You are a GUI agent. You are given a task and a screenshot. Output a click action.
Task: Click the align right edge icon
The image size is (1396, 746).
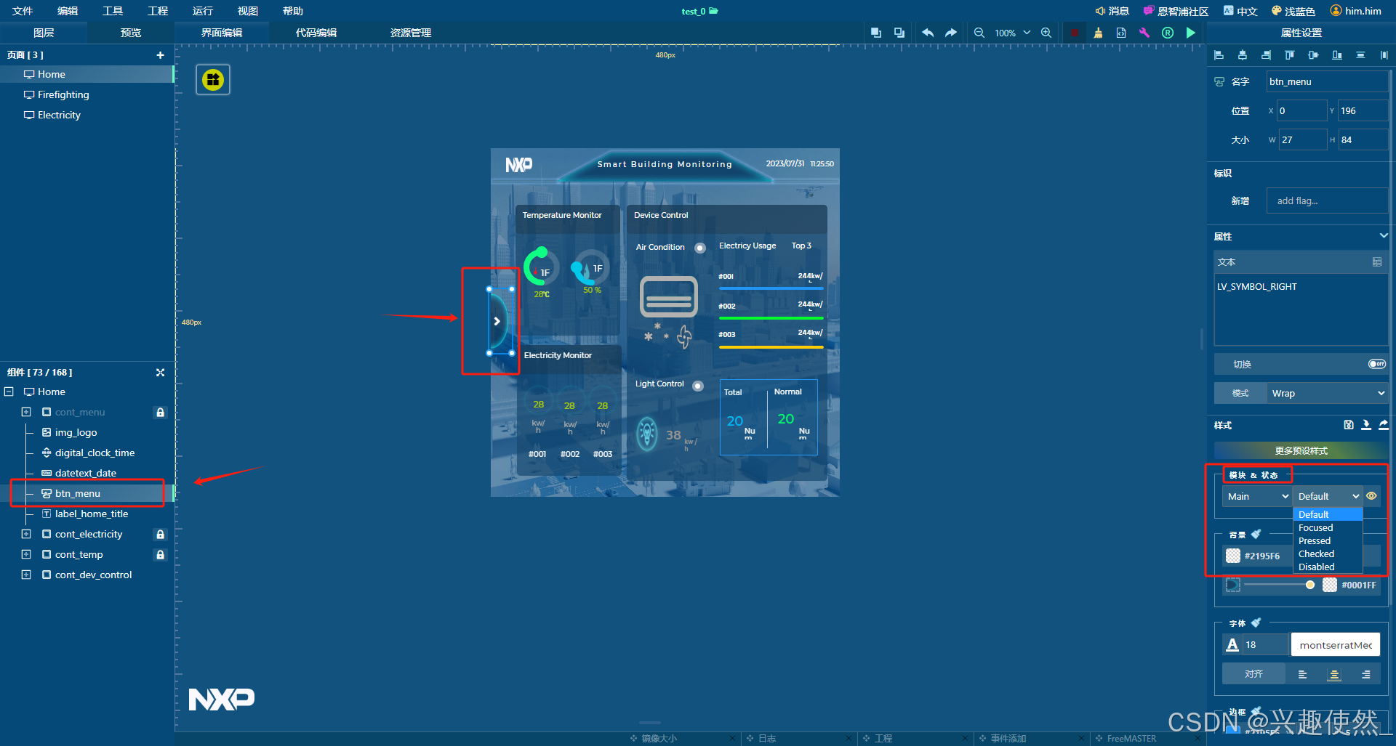point(1267,55)
